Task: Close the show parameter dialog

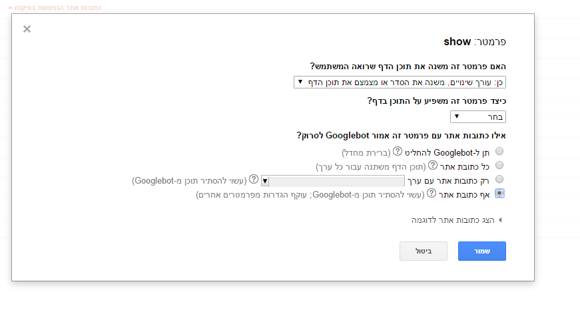Action: coord(27,29)
